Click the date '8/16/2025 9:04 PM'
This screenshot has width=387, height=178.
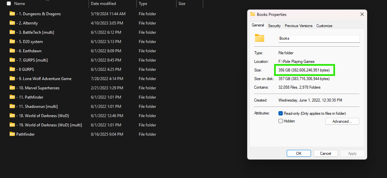tap(107, 134)
